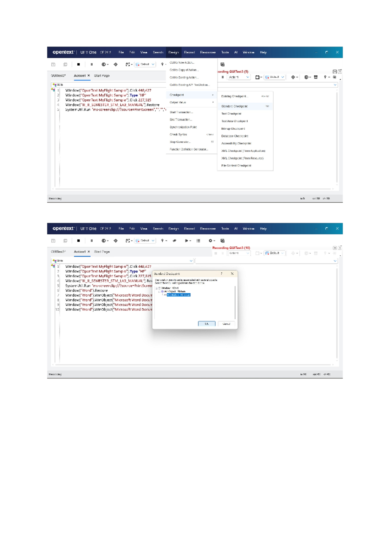Click the Stop recording icon in upper screenshot toolbar
The width and height of the screenshot is (390, 551).
(78, 64)
